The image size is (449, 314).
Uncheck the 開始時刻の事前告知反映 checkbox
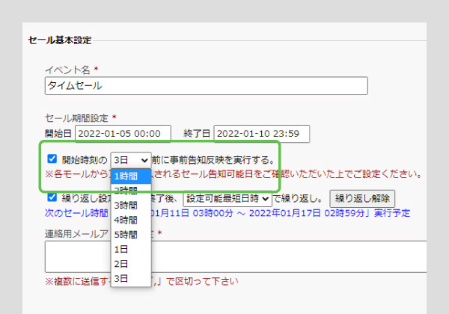click(52, 158)
